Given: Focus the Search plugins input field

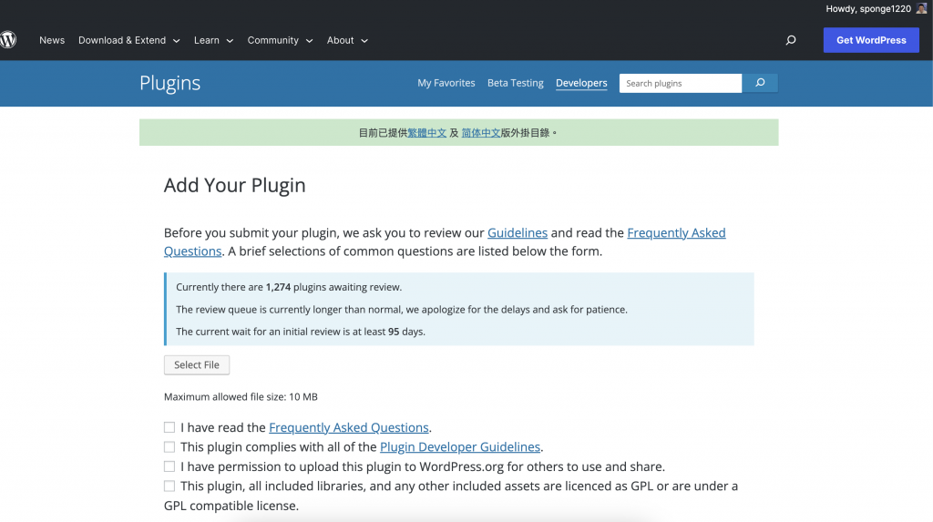Looking at the screenshot, I should [681, 83].
